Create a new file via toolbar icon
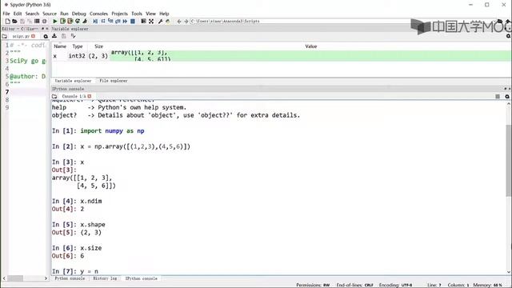This screenshot has width=512, height=288. [x=7, y=22]
